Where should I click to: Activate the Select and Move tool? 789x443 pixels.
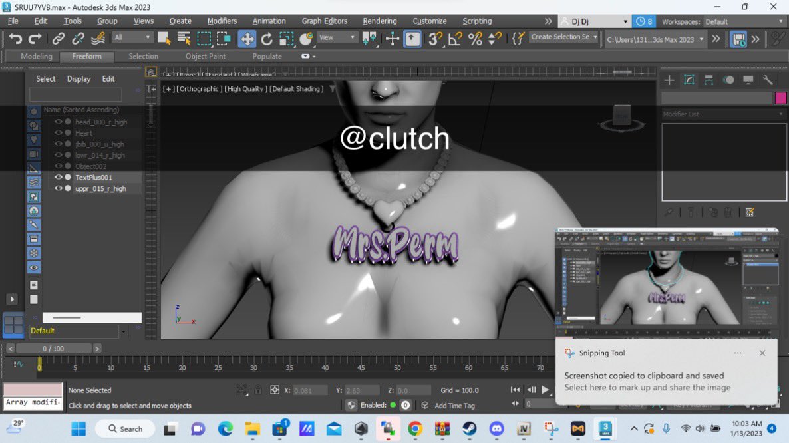tap(247, 39)
